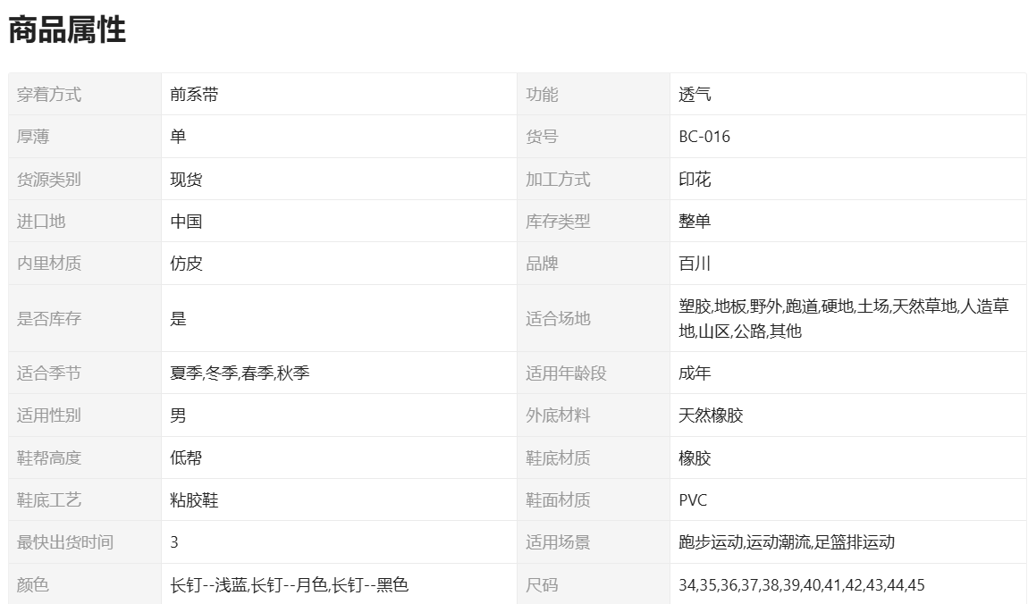This screenshot has height=604, width=1028.
Task: Select the 适合场地 venue list text
Action: click(843, 319)
